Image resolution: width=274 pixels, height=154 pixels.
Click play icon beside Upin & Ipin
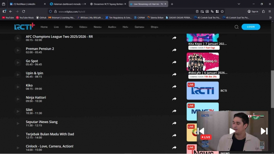tap(18, 75)
